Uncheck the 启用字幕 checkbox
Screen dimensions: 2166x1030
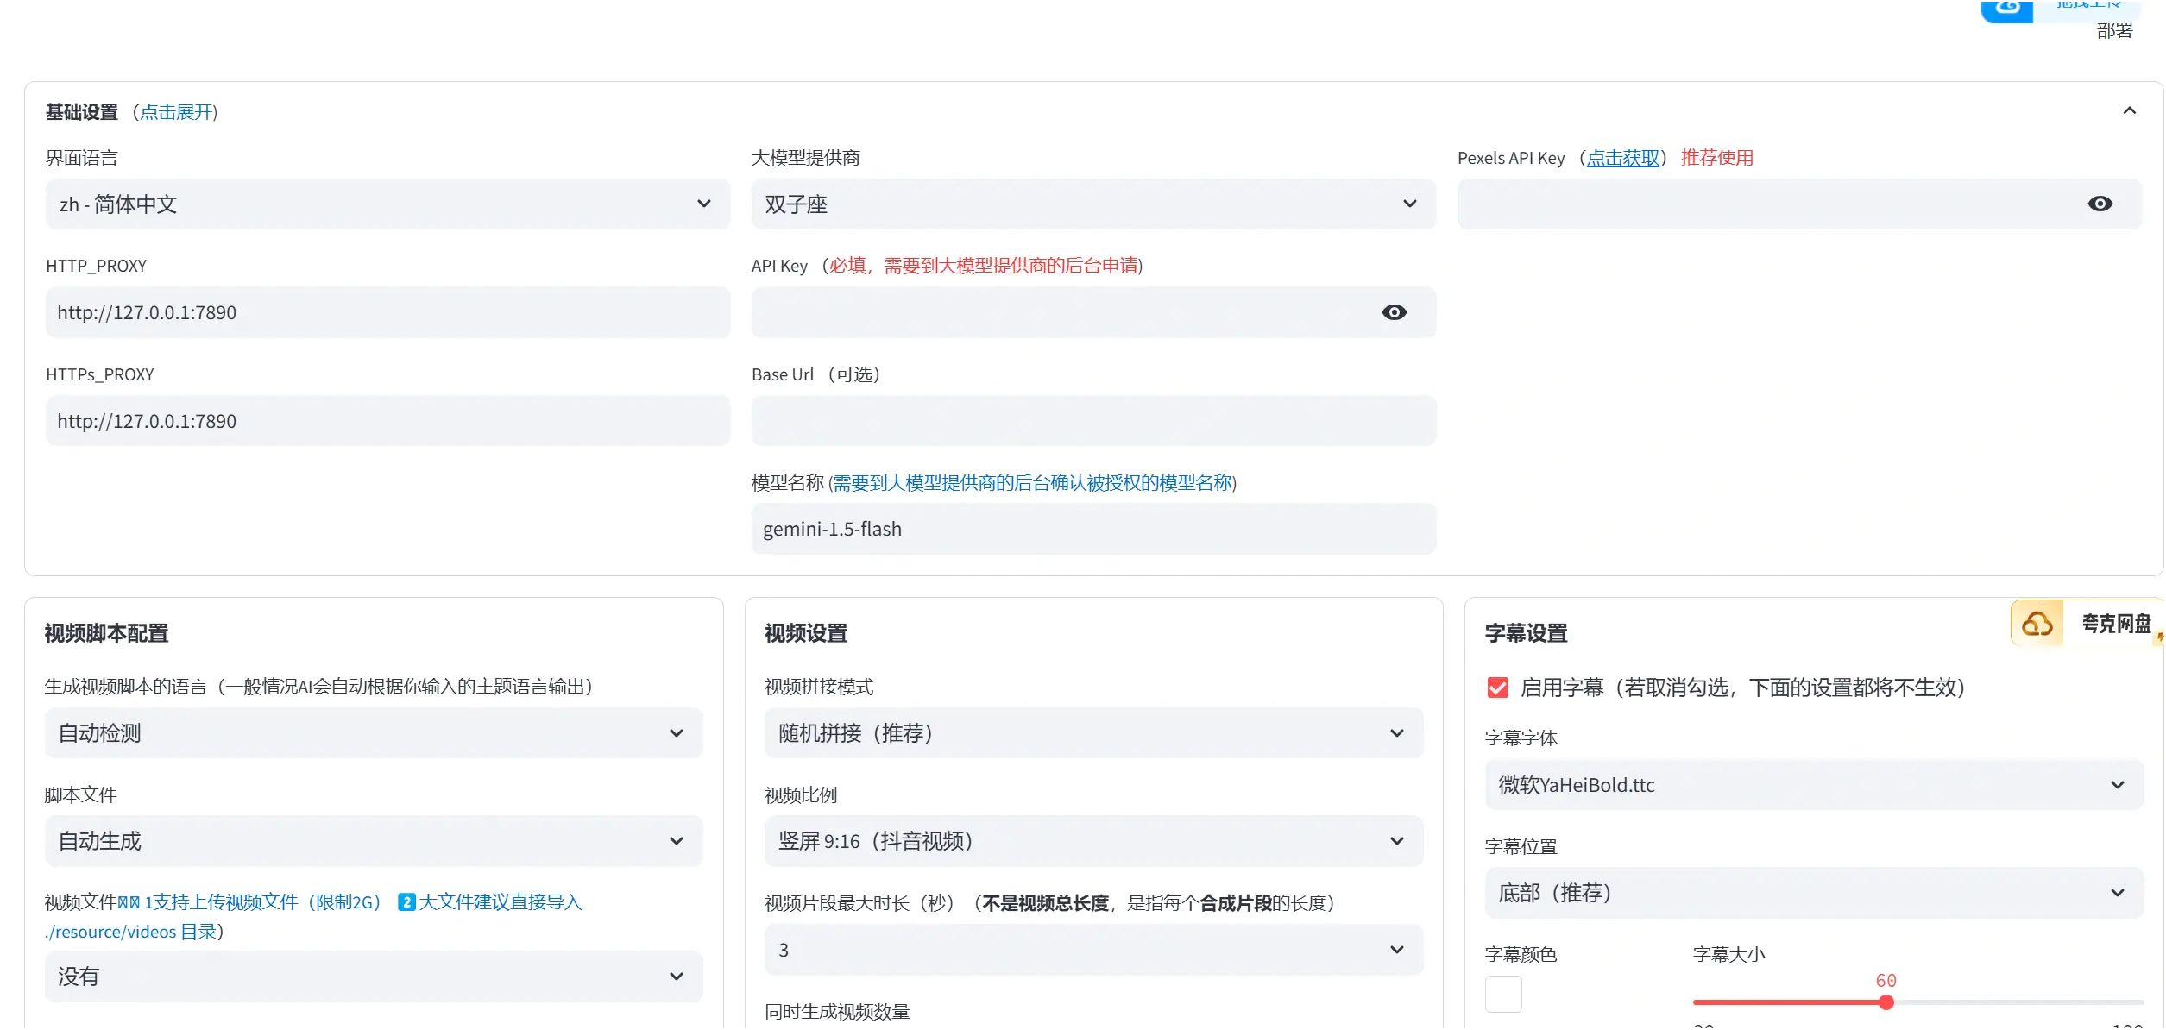[1498, 688]
